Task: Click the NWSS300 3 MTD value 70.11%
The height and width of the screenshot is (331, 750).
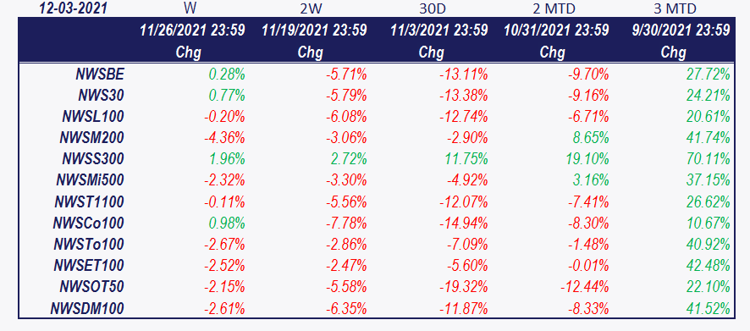Action: pyautogui.click(x=708, y=159)
